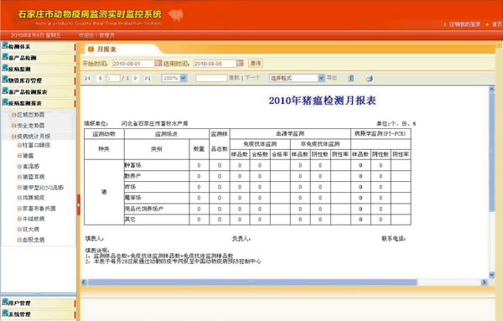Go to the first report page
This screenshot has width=503, height=321.
87,78
